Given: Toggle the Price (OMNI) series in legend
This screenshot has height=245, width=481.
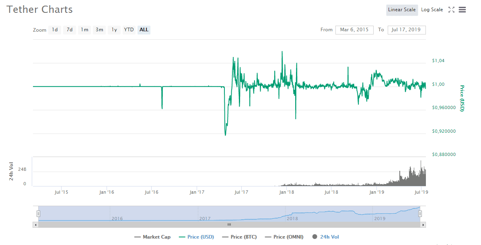Looking at the screenshot, I should tap(284, 237).
